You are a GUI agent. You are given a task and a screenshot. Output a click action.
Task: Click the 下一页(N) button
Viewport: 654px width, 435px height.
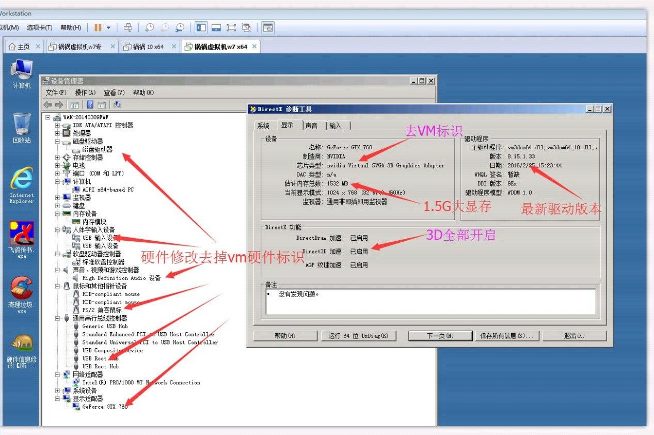(440, 336)
